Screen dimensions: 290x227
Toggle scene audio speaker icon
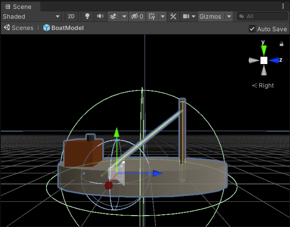100,17
